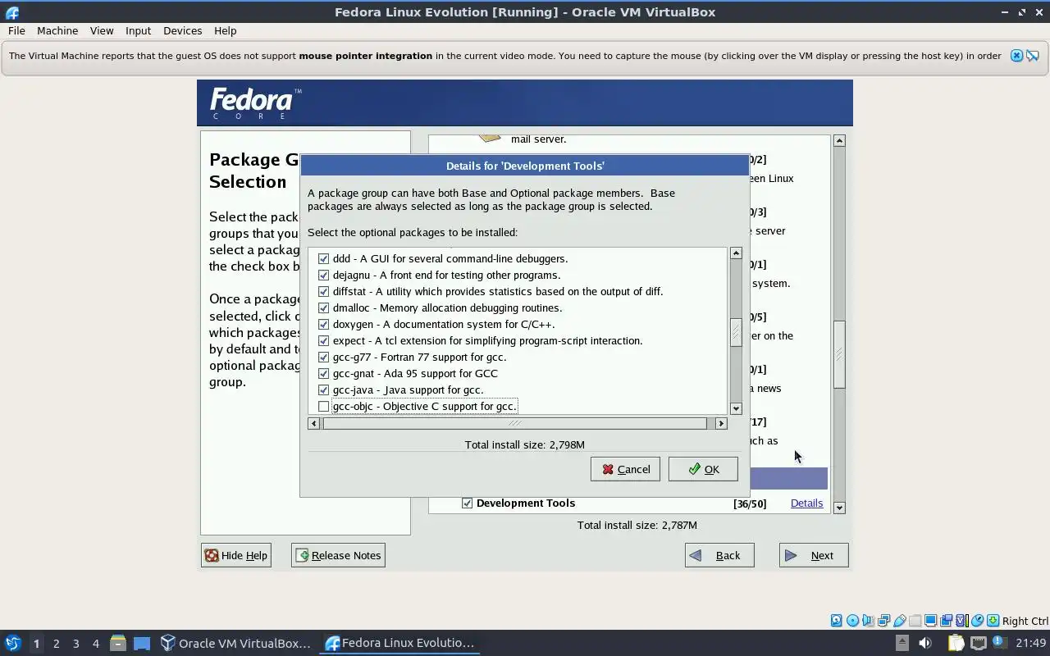Go Back in the installer
This screenshot has width=1050, height=656.
click(719, 555)
